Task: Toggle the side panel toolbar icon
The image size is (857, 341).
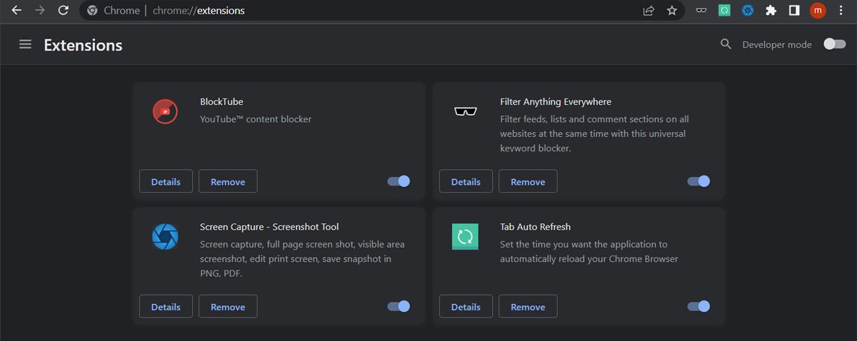Action: [793, 11]
